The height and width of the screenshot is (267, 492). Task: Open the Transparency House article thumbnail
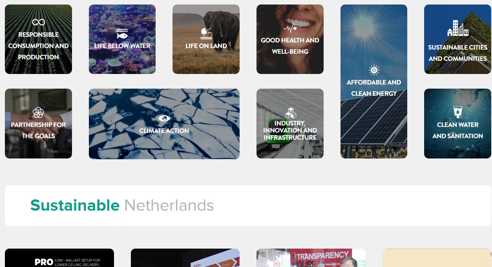tap(311, 258)
